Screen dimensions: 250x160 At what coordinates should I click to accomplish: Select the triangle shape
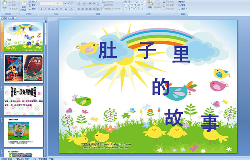click(129, 5)
